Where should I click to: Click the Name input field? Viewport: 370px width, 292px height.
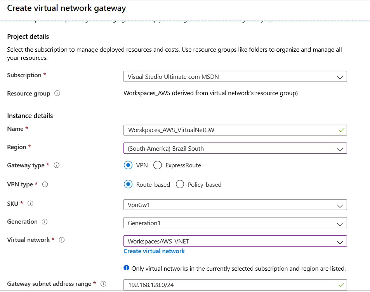(235, 130)
